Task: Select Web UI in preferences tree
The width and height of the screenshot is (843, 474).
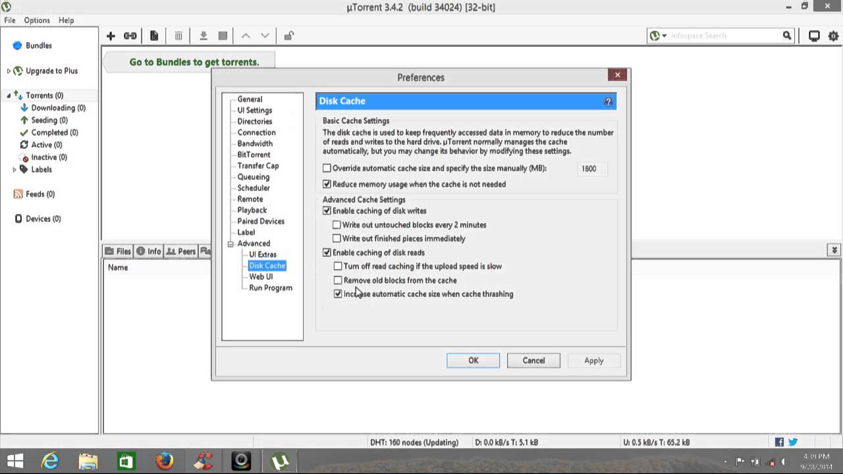Action: pos(261,277)
